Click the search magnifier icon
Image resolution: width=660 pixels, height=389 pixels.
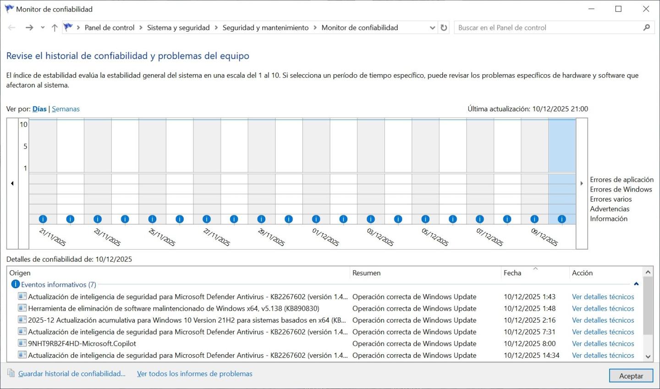click(x=647, y=27)
